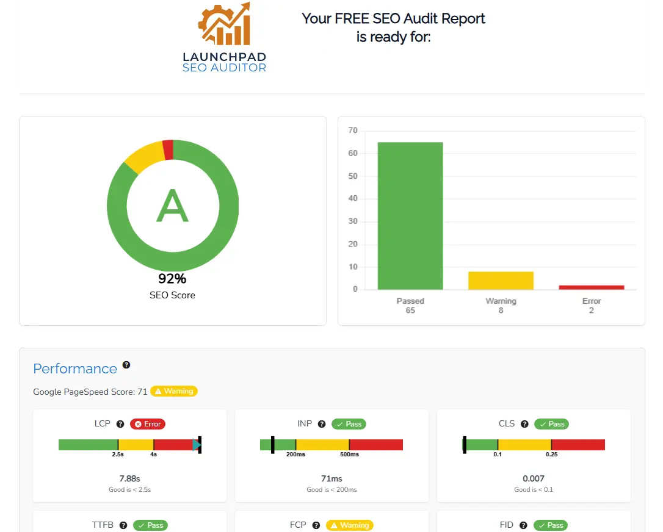The width and height of the screenshot is (663, 532).
Task: Click the Pass badge on the INP metric
Action: (x=349, y=424)
